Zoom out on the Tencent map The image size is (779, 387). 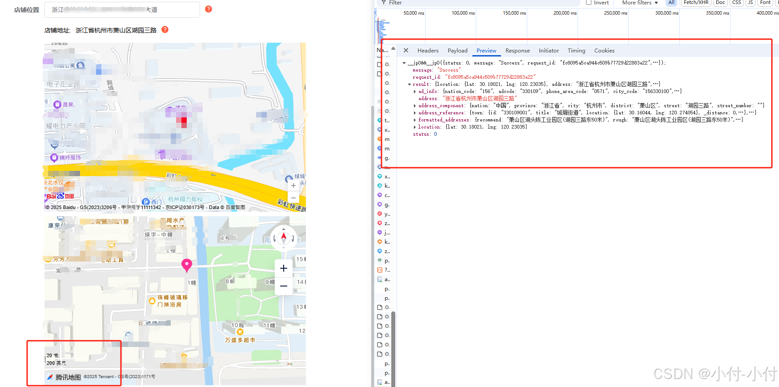tap(284, 286)
